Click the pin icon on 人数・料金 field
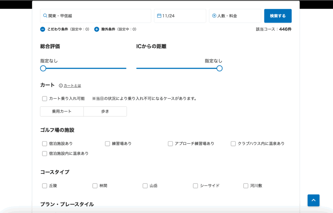The width and height of the screenshot is (333, 213). pyautogui.click(x=215, y=16)
